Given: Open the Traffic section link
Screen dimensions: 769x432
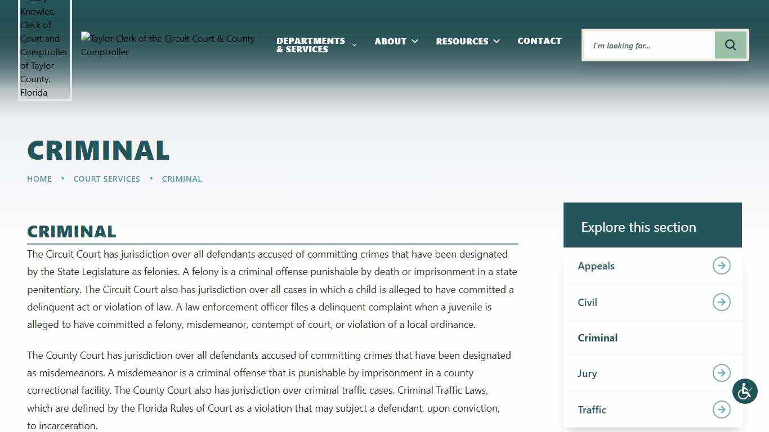Looking at the screenshot, I should pyautogui.click(x=592, y=410).
